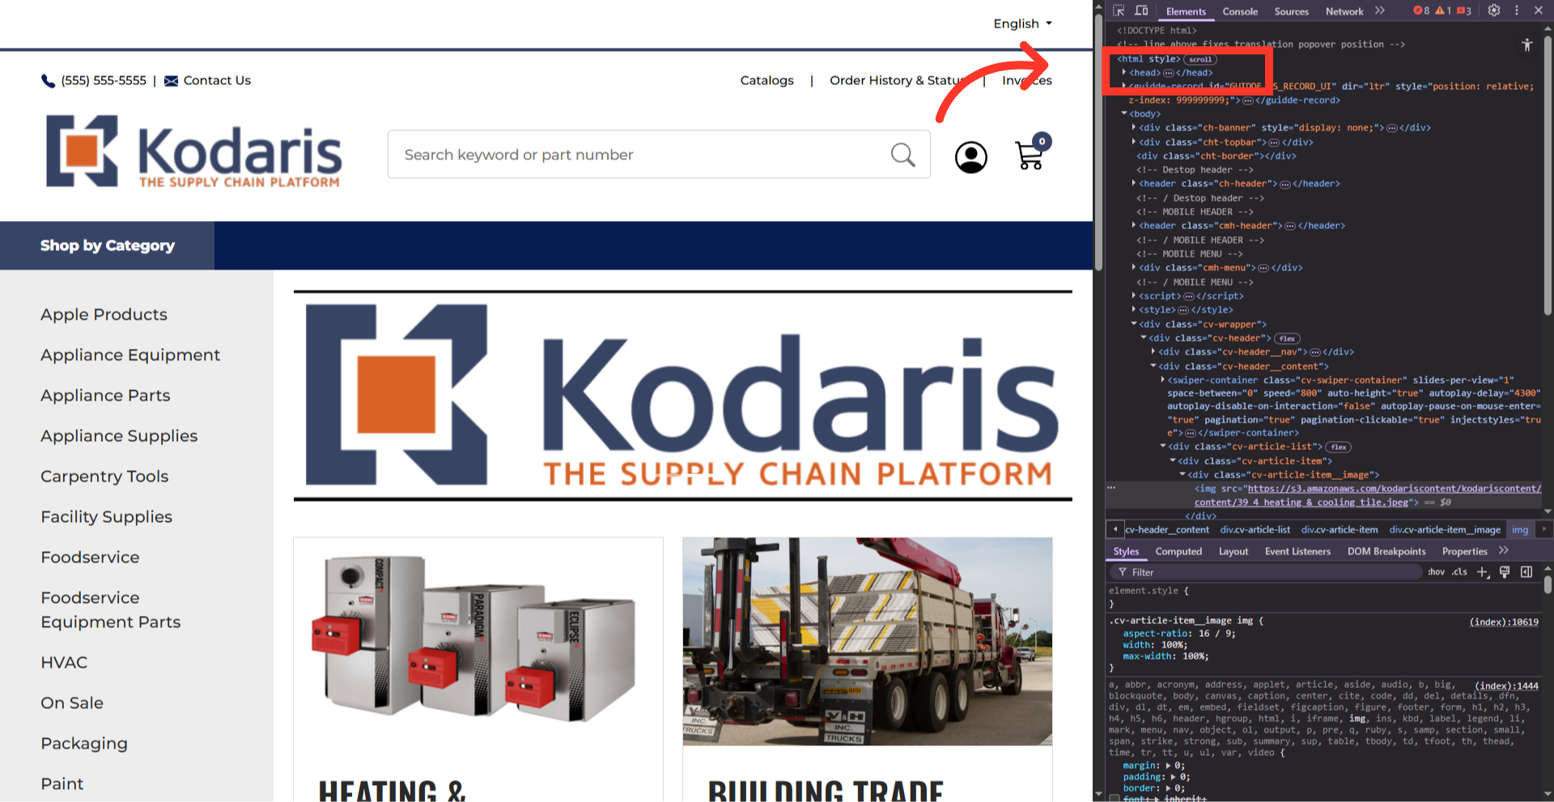Viewport: 1554px width, 802px height.
Task: Toggle the computed styles sidebar icon
Action: (x=1526, y=572)
